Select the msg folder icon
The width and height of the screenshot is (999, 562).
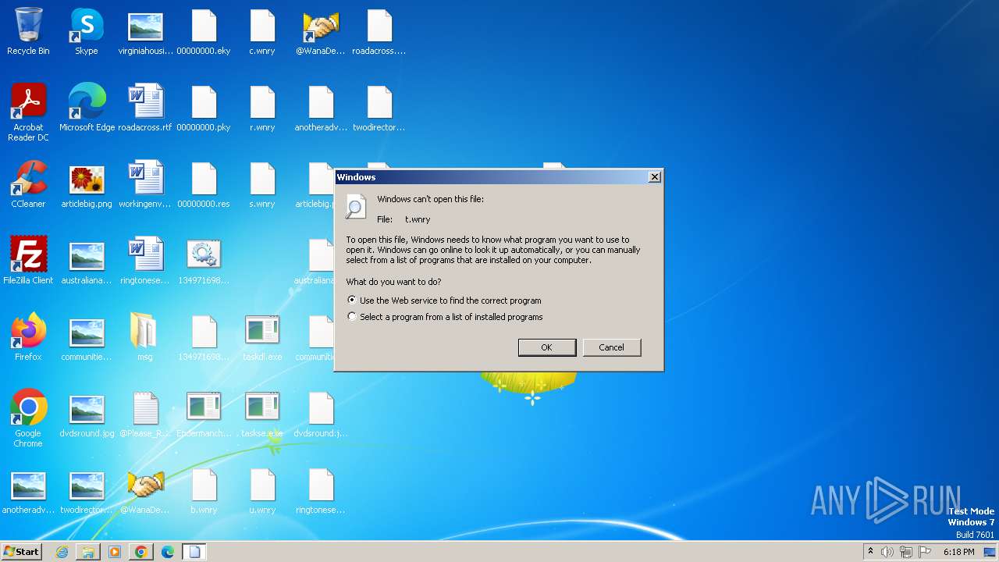145,338
